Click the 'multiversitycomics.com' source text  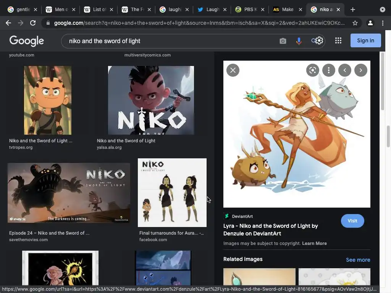[x=147, y=55]
